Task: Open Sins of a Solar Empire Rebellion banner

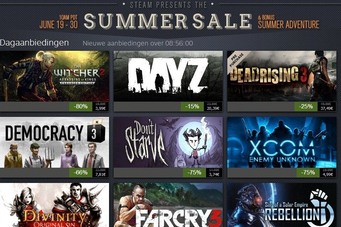Action: (282, 205)
